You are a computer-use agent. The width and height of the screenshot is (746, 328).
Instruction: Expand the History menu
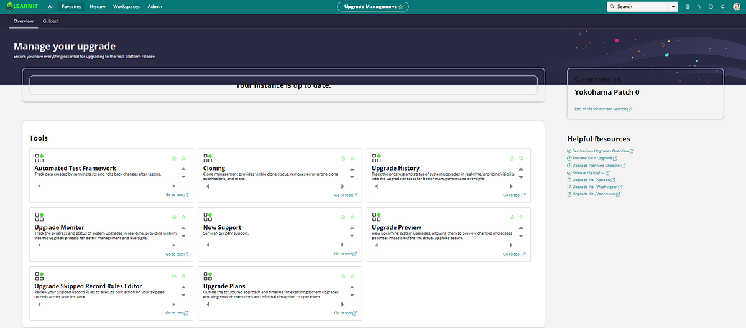pos(98,7)
